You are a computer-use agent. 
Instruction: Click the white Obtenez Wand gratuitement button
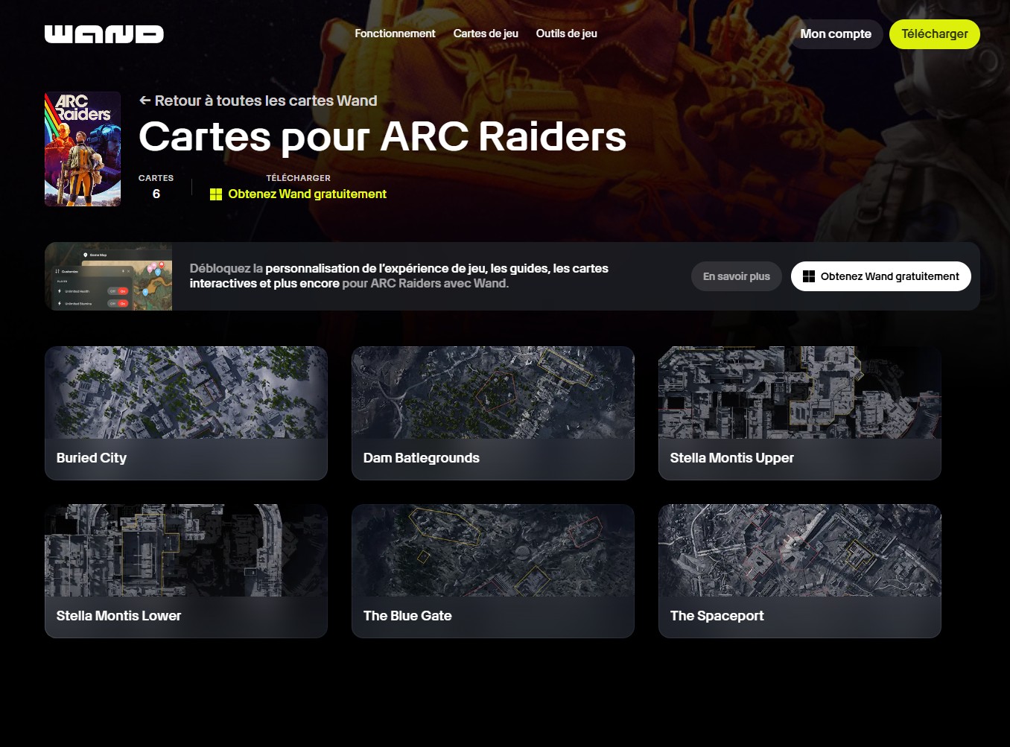pyautogui.click(x=881, y=276)
